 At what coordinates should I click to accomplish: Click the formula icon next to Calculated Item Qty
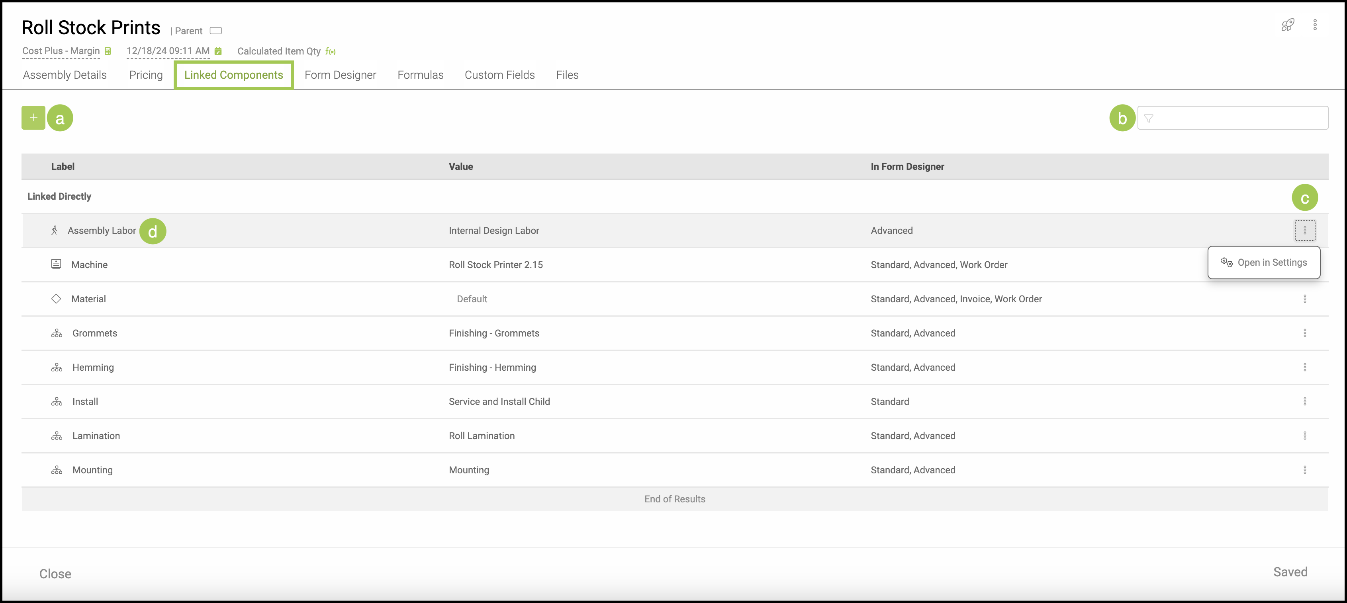(x=331, y=51)
